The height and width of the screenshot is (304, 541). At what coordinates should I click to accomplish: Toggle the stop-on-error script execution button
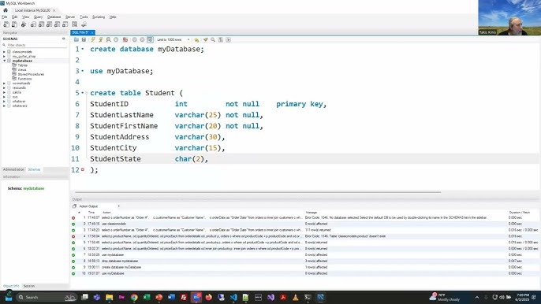(125, 39)
